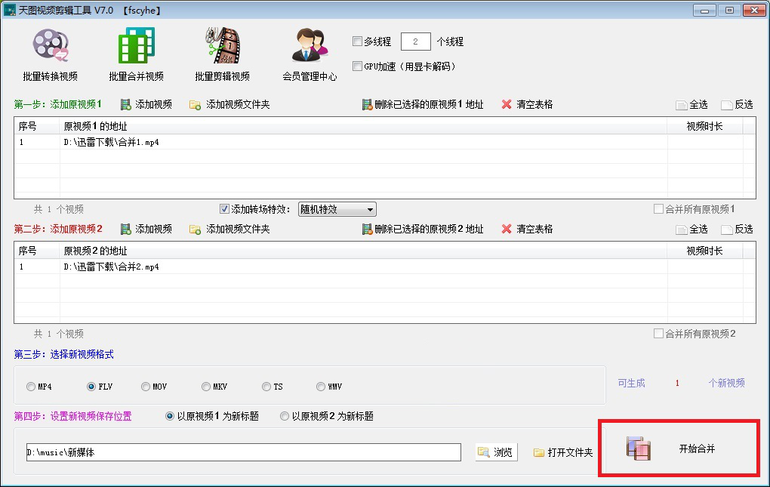Select MP4 format radio button
Screen dimensions: 770x487
(x=31, y=387)
